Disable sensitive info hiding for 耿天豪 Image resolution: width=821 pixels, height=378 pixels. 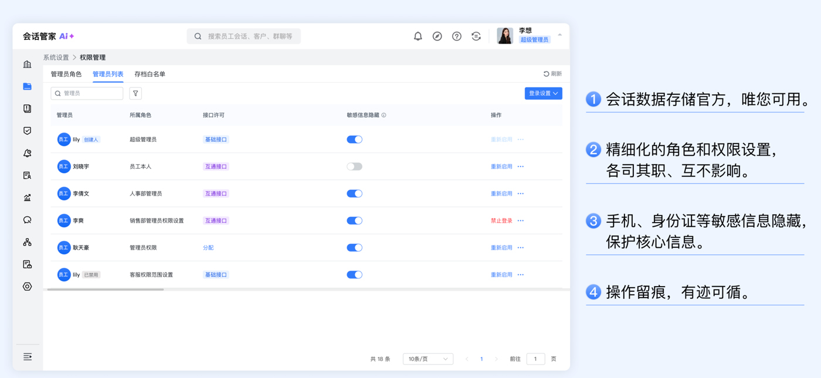coord(354,248)
